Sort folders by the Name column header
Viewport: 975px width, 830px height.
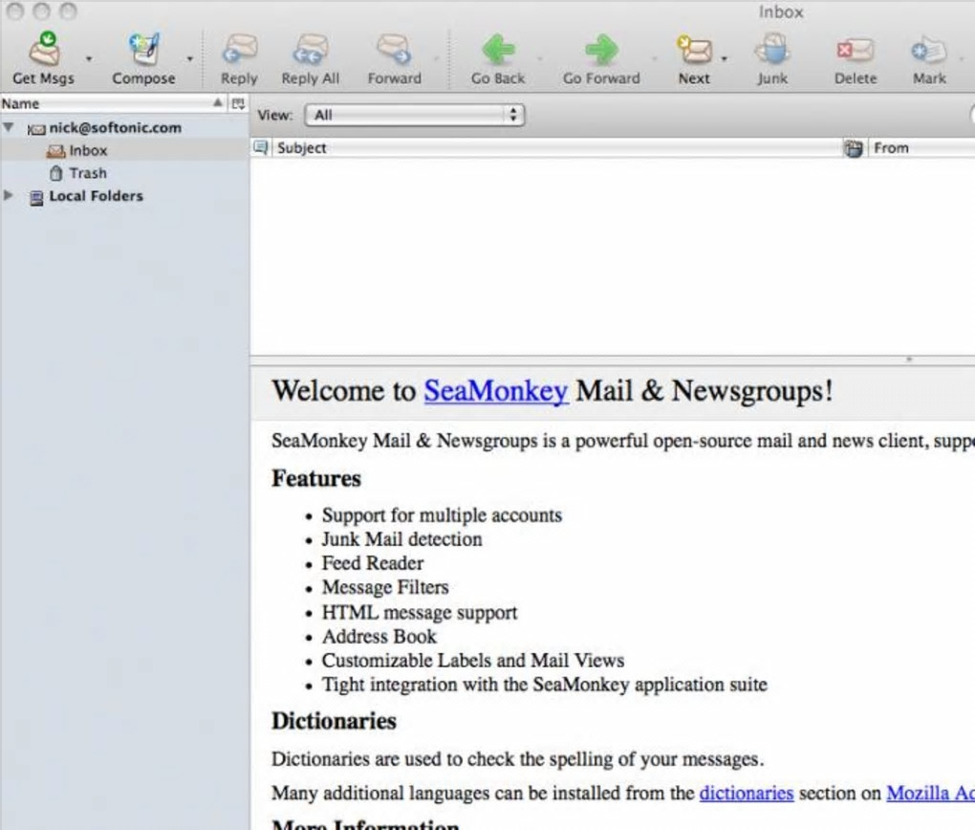113,103
